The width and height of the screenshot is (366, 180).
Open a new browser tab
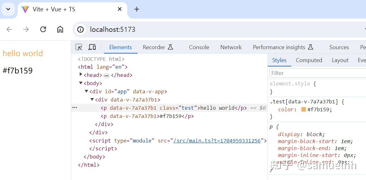(x=136, y=9)
